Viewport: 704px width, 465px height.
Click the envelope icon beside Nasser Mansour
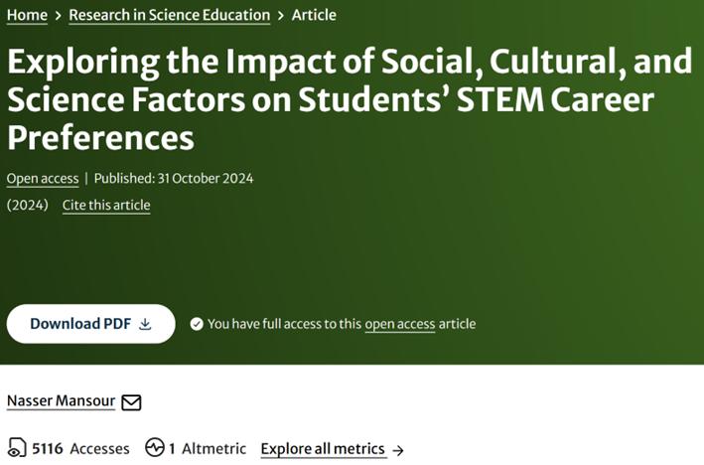tap(131, 402)
